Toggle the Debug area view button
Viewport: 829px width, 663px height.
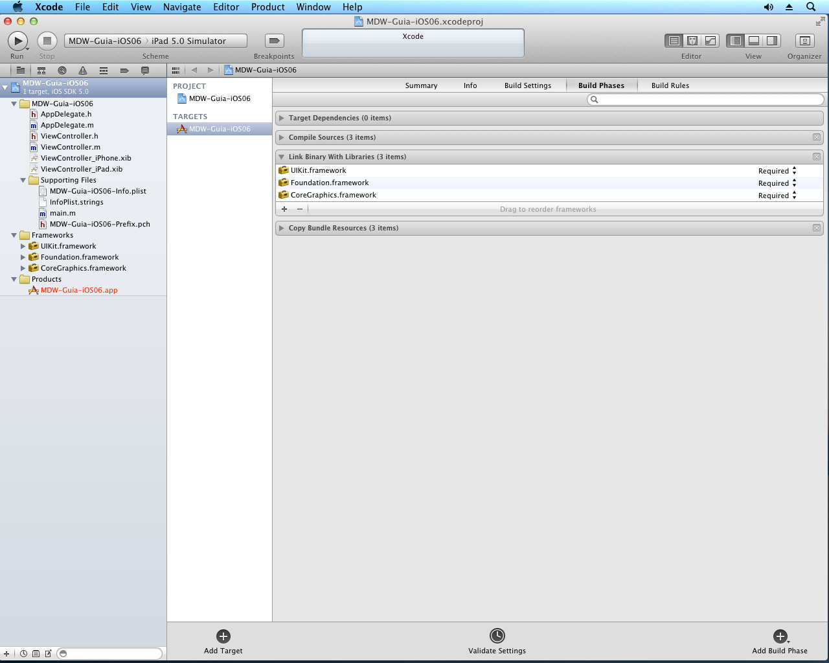754,41
